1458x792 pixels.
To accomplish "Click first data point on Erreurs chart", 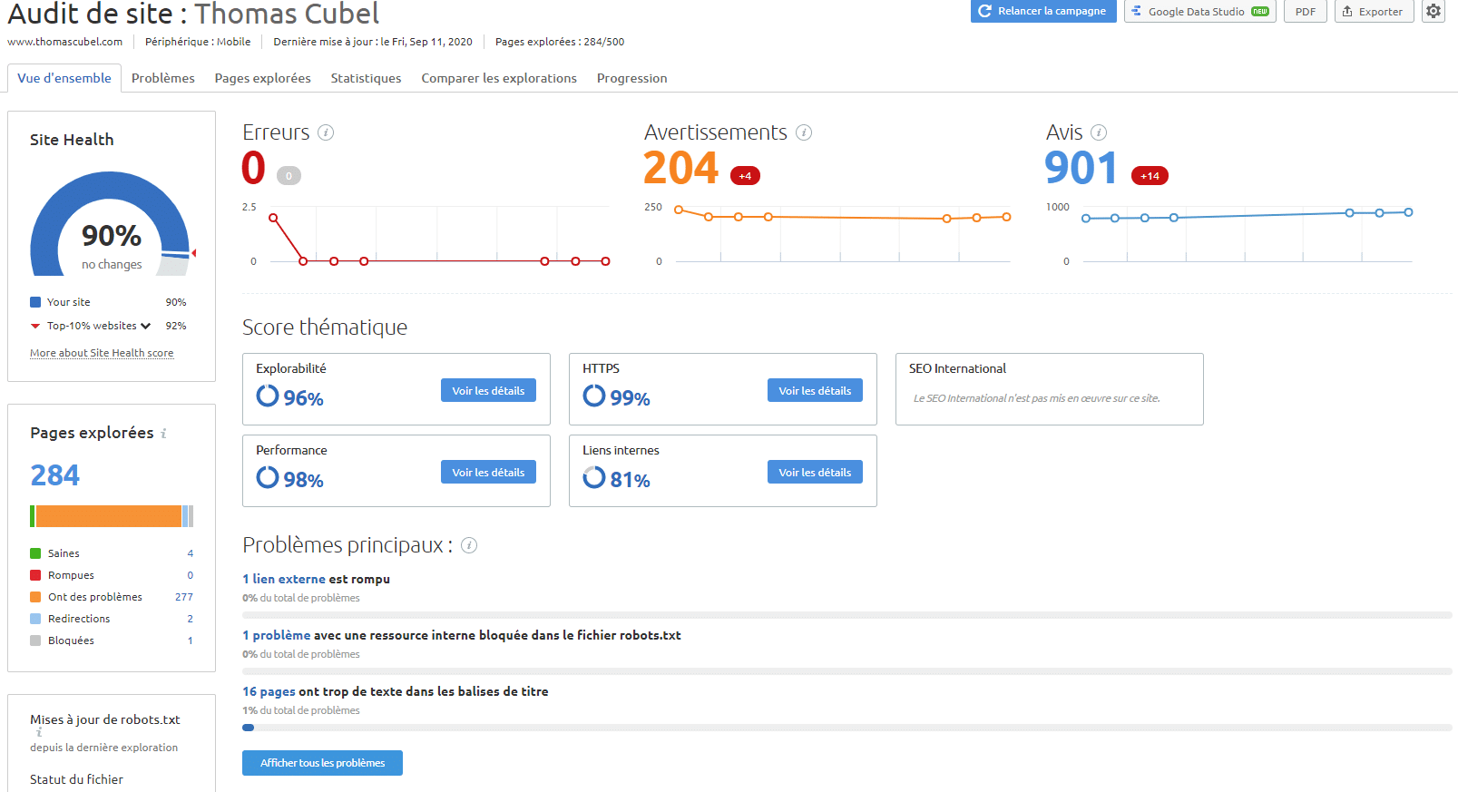I will click(273, 218).
